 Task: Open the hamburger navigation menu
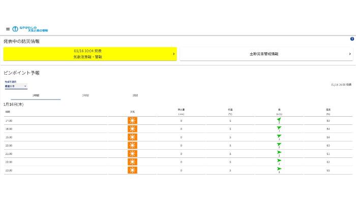click(x=8, y=29)
